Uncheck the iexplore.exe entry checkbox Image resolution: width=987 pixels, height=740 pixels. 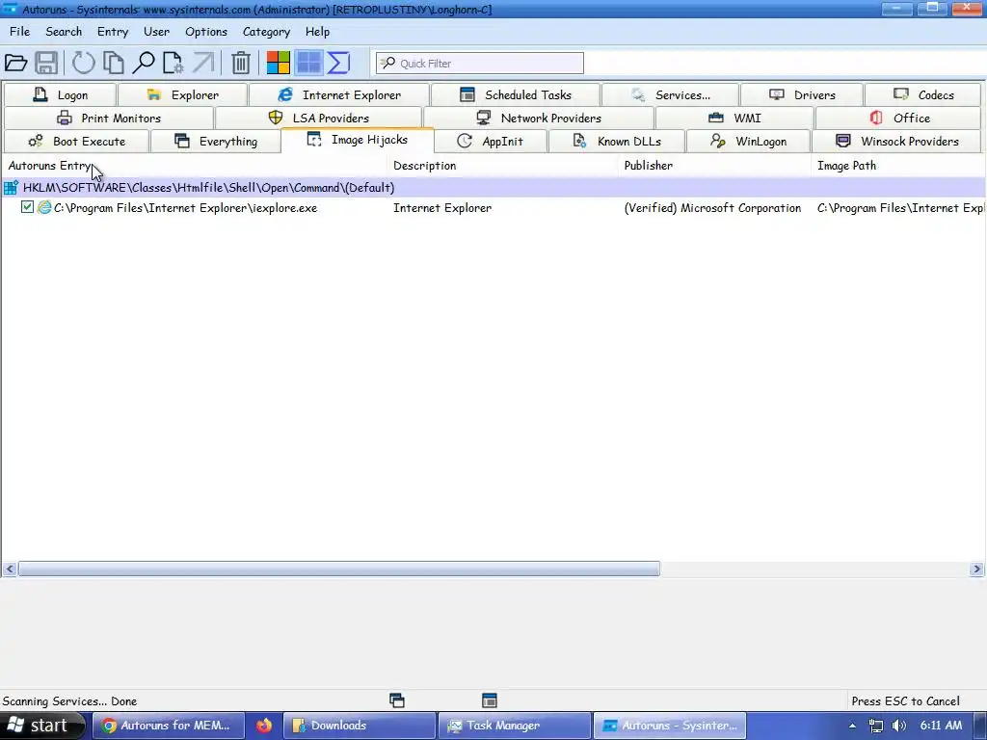click(x=27, y=207)
